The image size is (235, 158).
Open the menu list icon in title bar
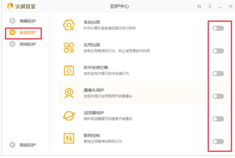click(210, 6)
